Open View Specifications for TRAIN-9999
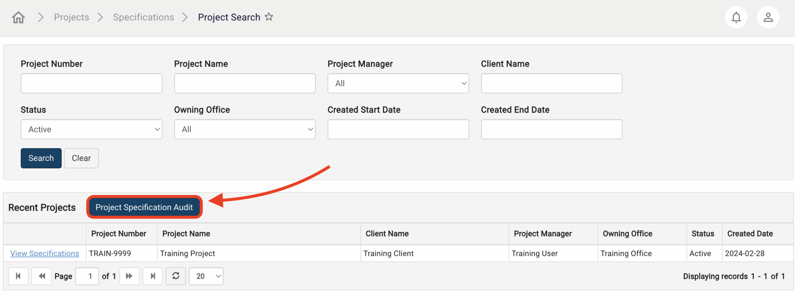Image resolution: width=795 pixels, height=294 pixels. click(44, 253)
